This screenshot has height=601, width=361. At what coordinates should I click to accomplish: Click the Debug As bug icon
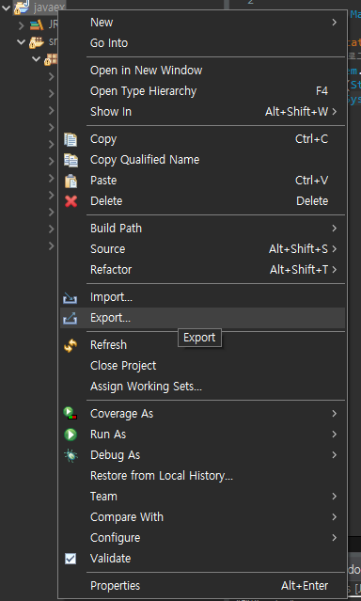71,455
